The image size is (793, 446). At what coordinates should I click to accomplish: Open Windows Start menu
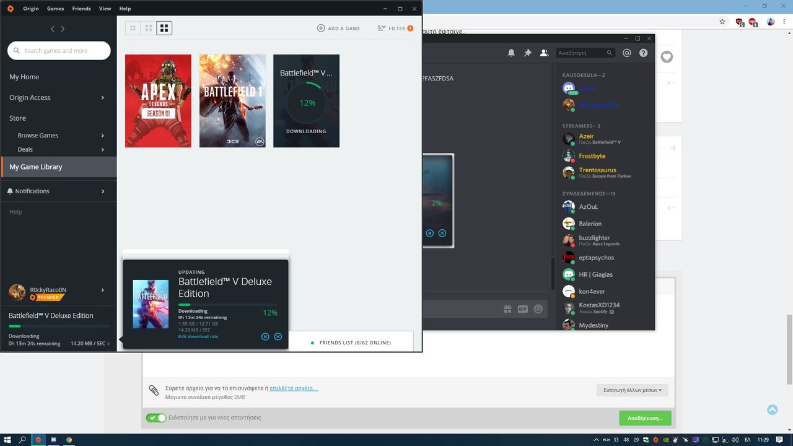tap(8, 440)
